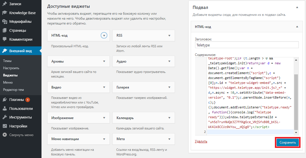Viewport: 306px width, 158px height.
Task: Click the Настройки sliders icon
Action: click(5, 126)
